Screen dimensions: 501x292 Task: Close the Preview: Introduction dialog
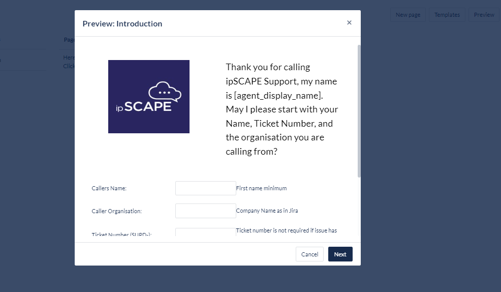tap(349, 23)
